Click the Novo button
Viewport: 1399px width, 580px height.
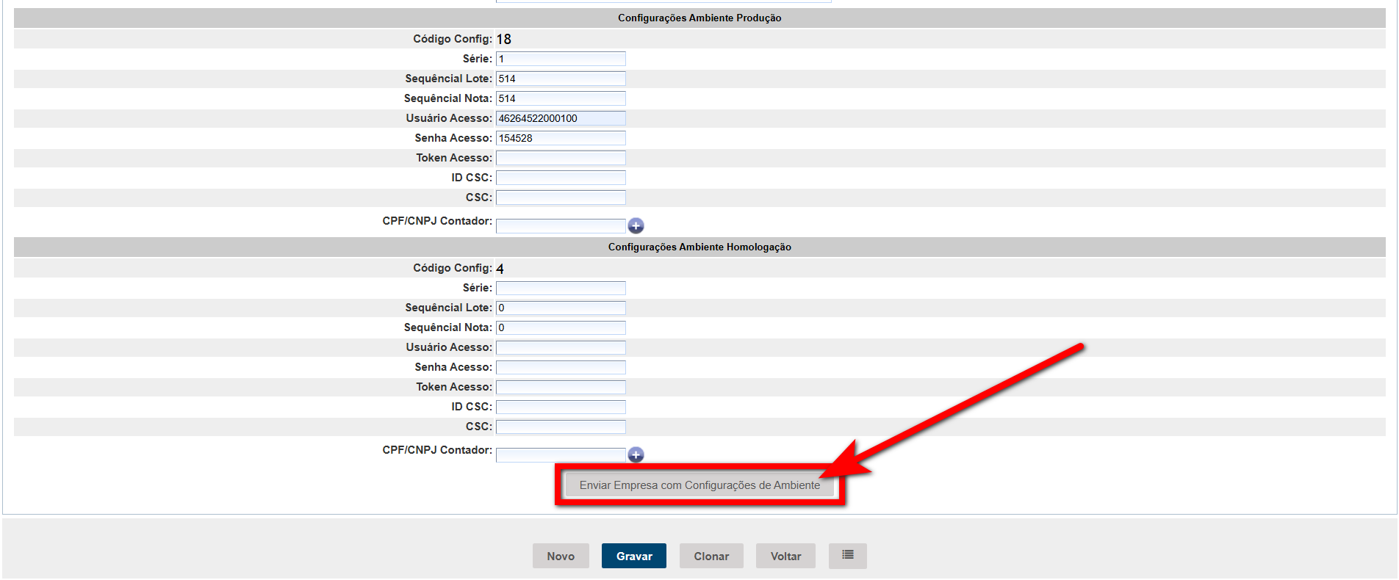click(x=561, y=556)
